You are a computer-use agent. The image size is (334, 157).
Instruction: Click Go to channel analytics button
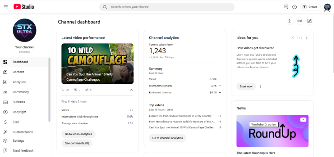[x=168, y=138]
